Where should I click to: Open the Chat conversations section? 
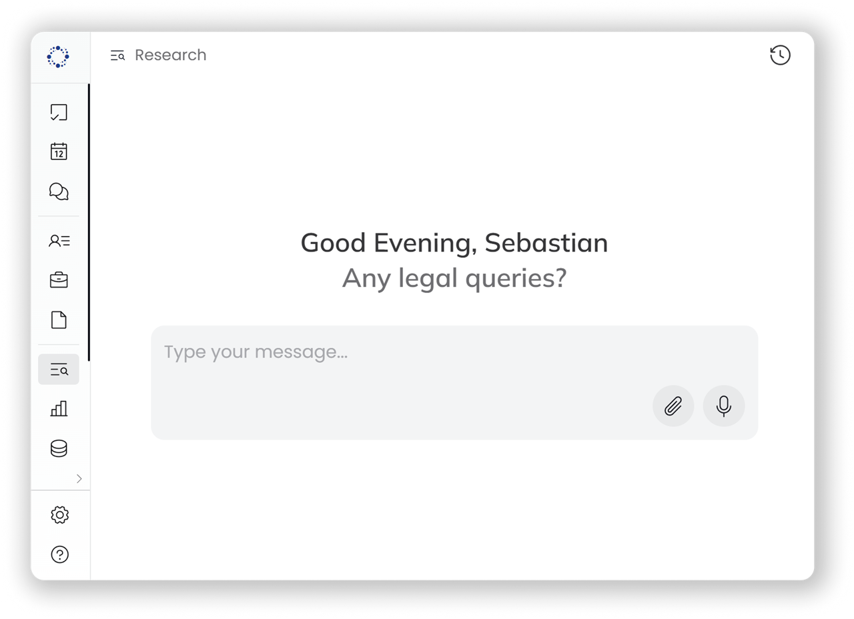59,192
